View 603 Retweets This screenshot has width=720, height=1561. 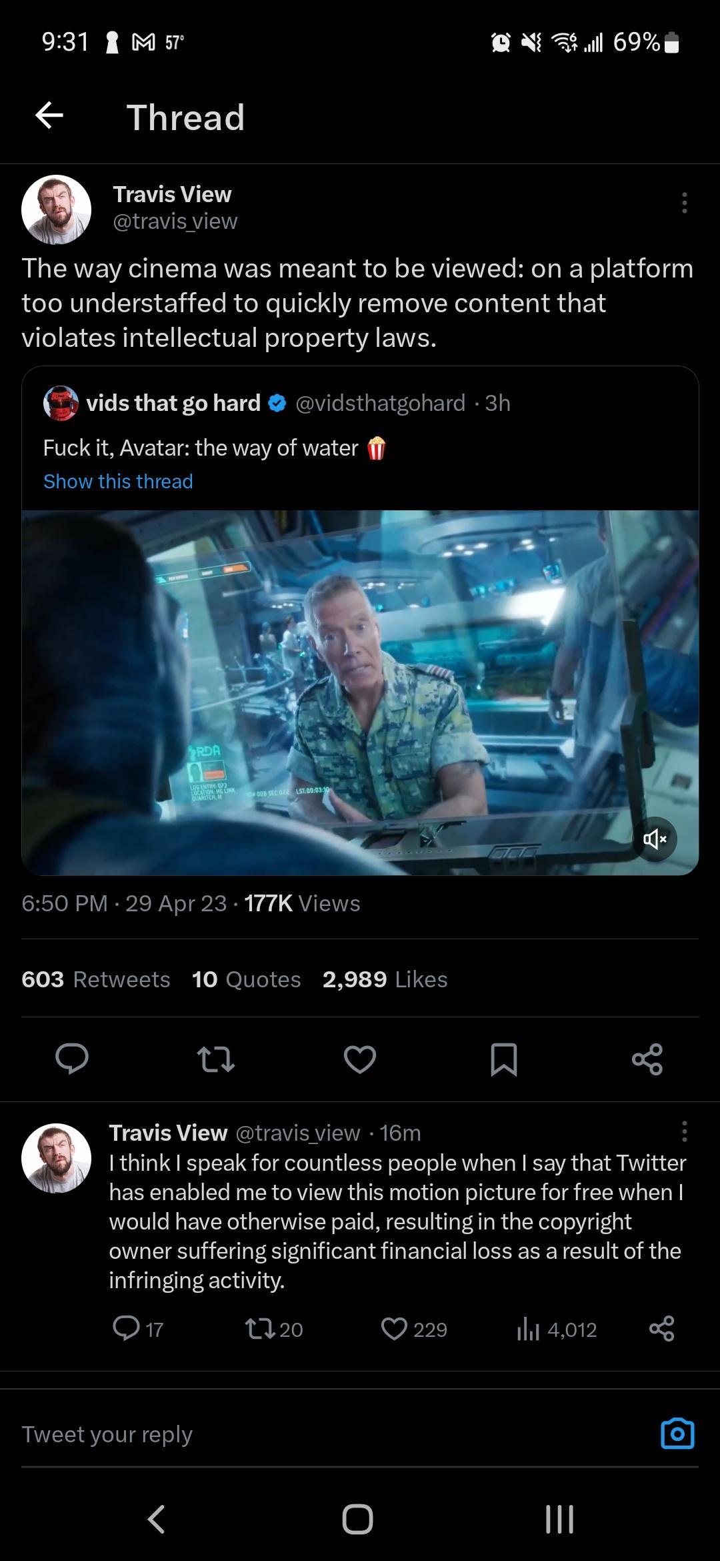pos(95,979)
